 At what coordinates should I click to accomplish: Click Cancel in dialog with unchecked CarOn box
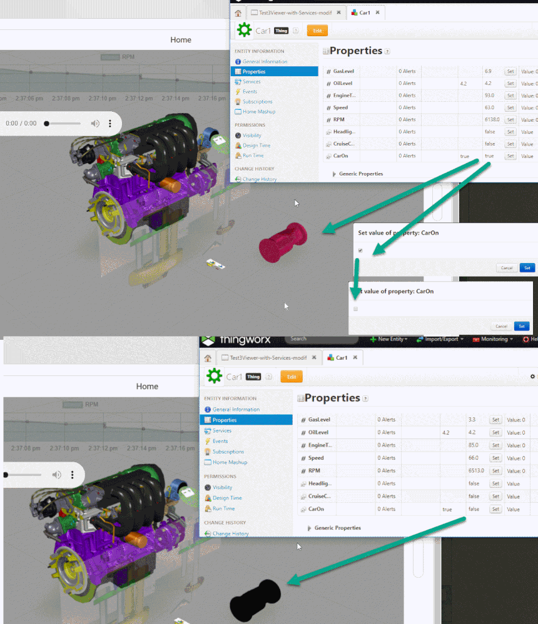pyautogui.click(x=501, y=326)
